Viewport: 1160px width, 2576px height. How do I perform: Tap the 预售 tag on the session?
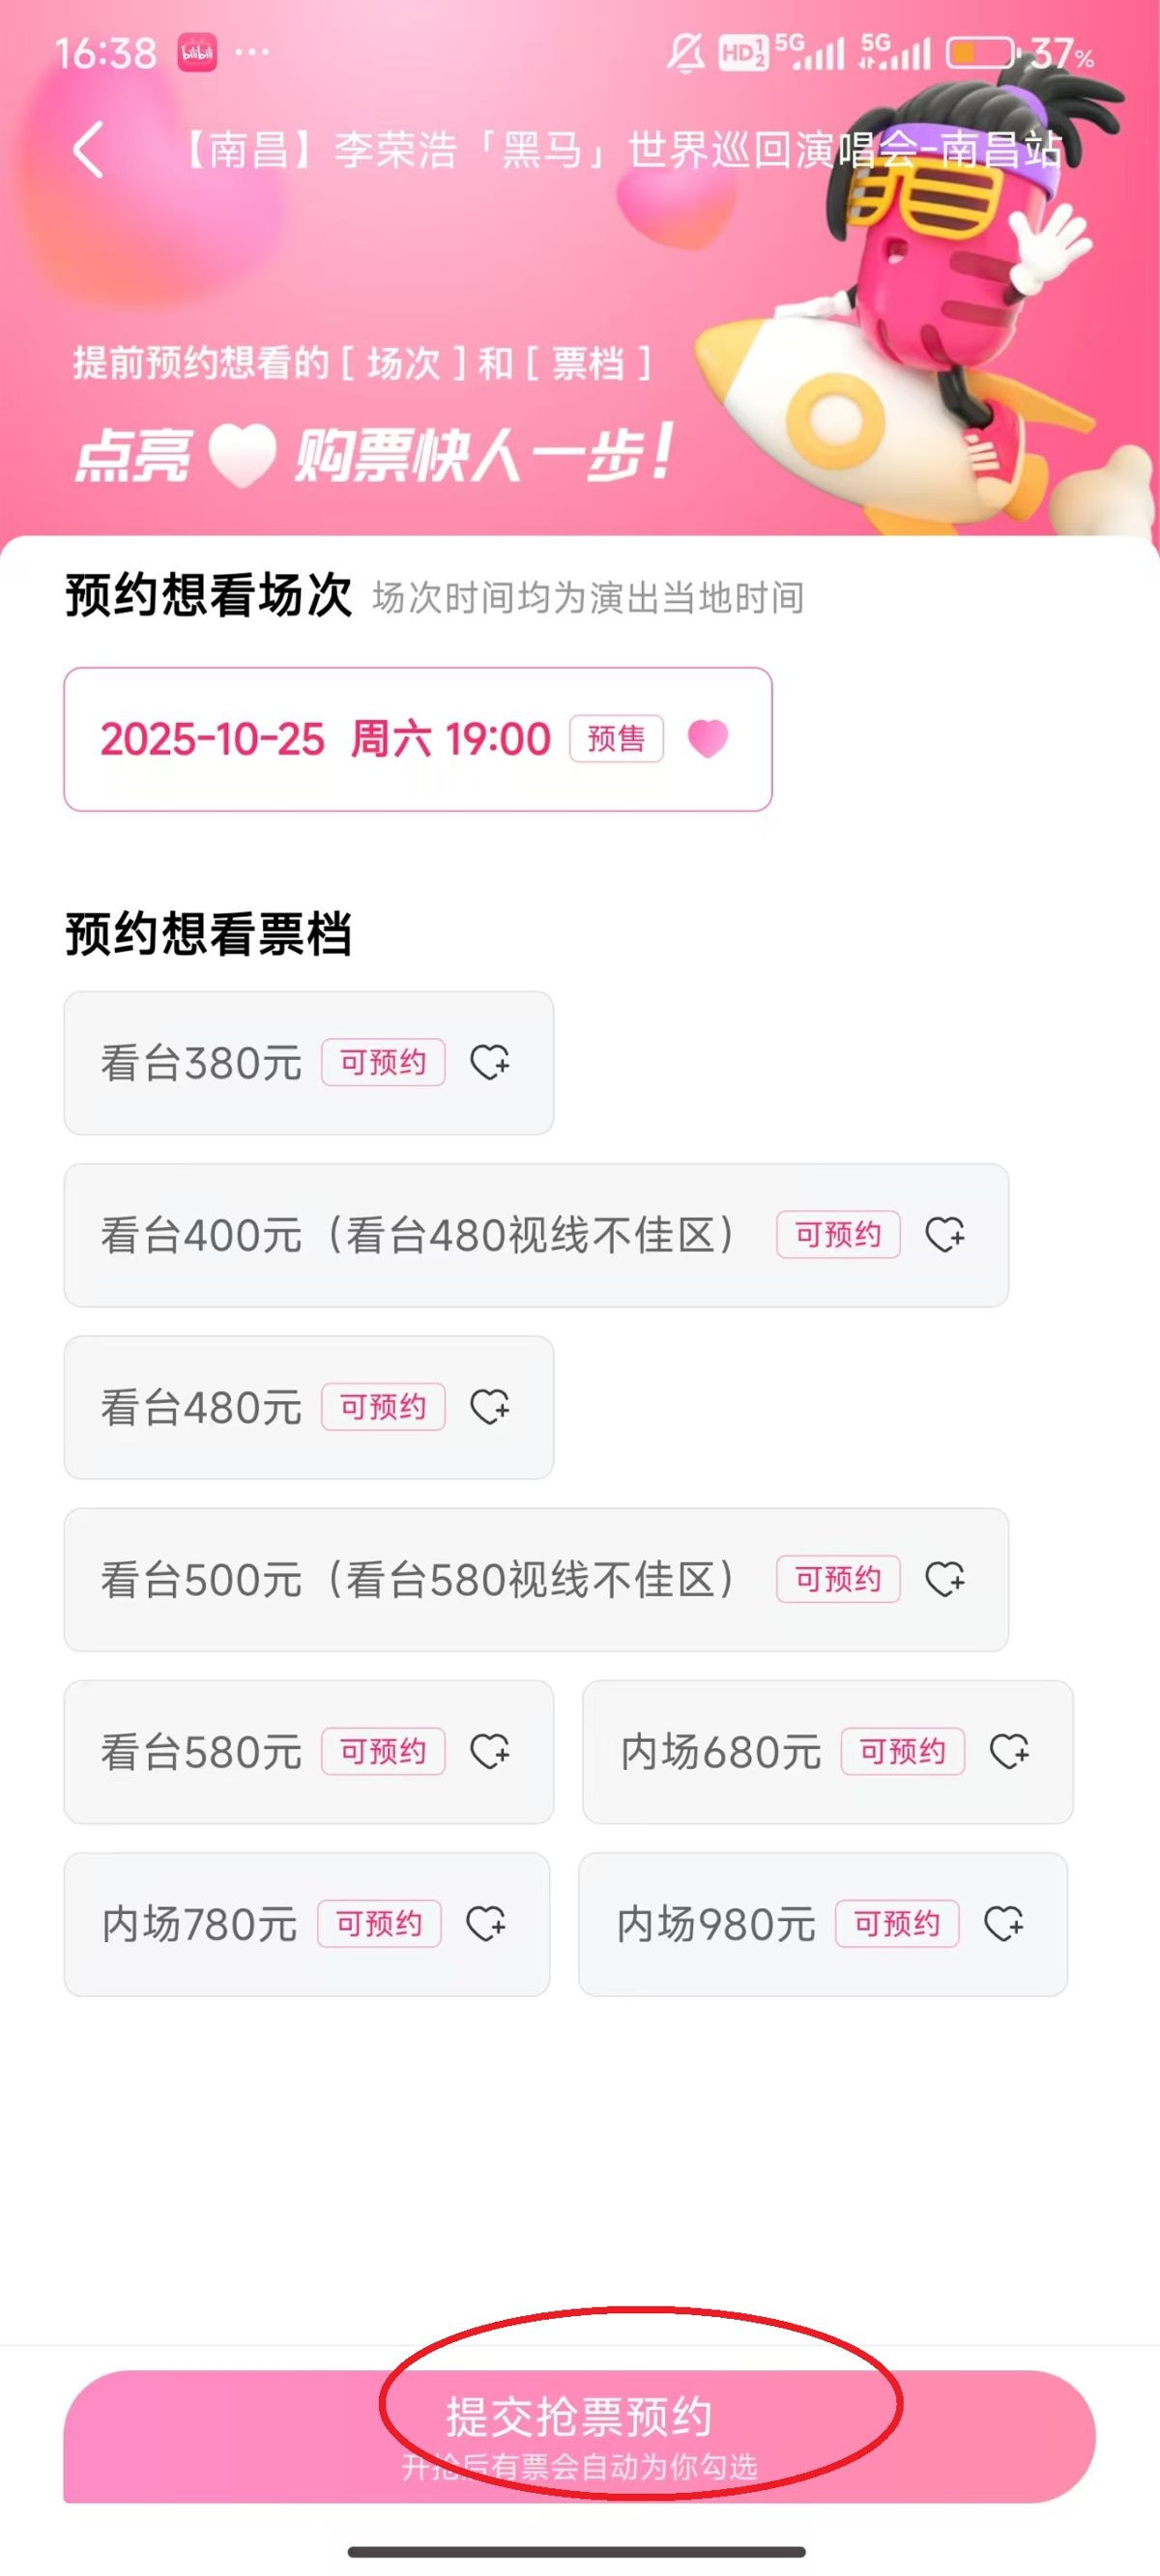tap(616, 739)
